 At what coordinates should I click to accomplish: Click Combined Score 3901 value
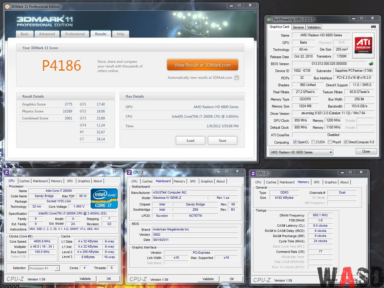tap(68, 118)
